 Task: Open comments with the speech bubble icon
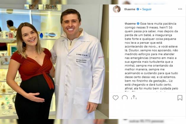click(x=125, y=98)
